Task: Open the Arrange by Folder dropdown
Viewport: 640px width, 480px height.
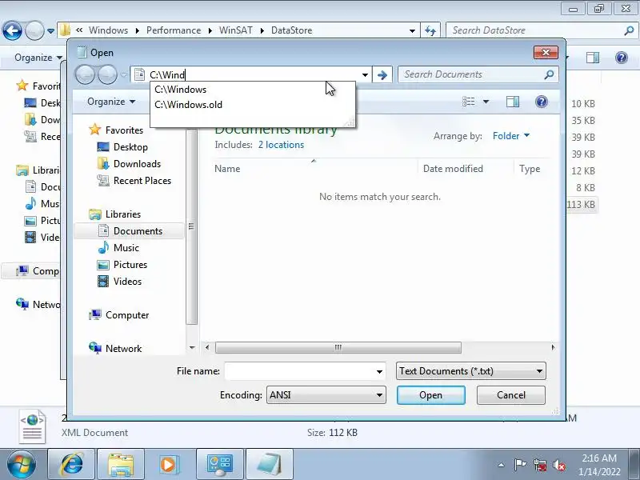Action: click(510, 136)
